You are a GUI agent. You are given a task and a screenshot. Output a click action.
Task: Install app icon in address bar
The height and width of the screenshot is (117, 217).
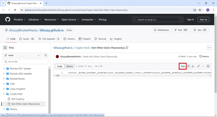click(195, 10)
